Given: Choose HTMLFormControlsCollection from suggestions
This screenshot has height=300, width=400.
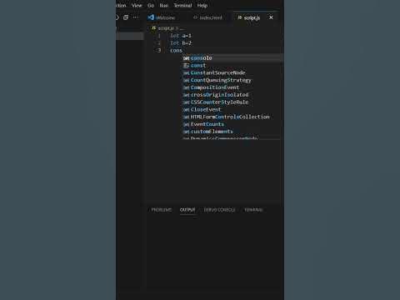Looking at the screenshot, I should tap(232, 117).
